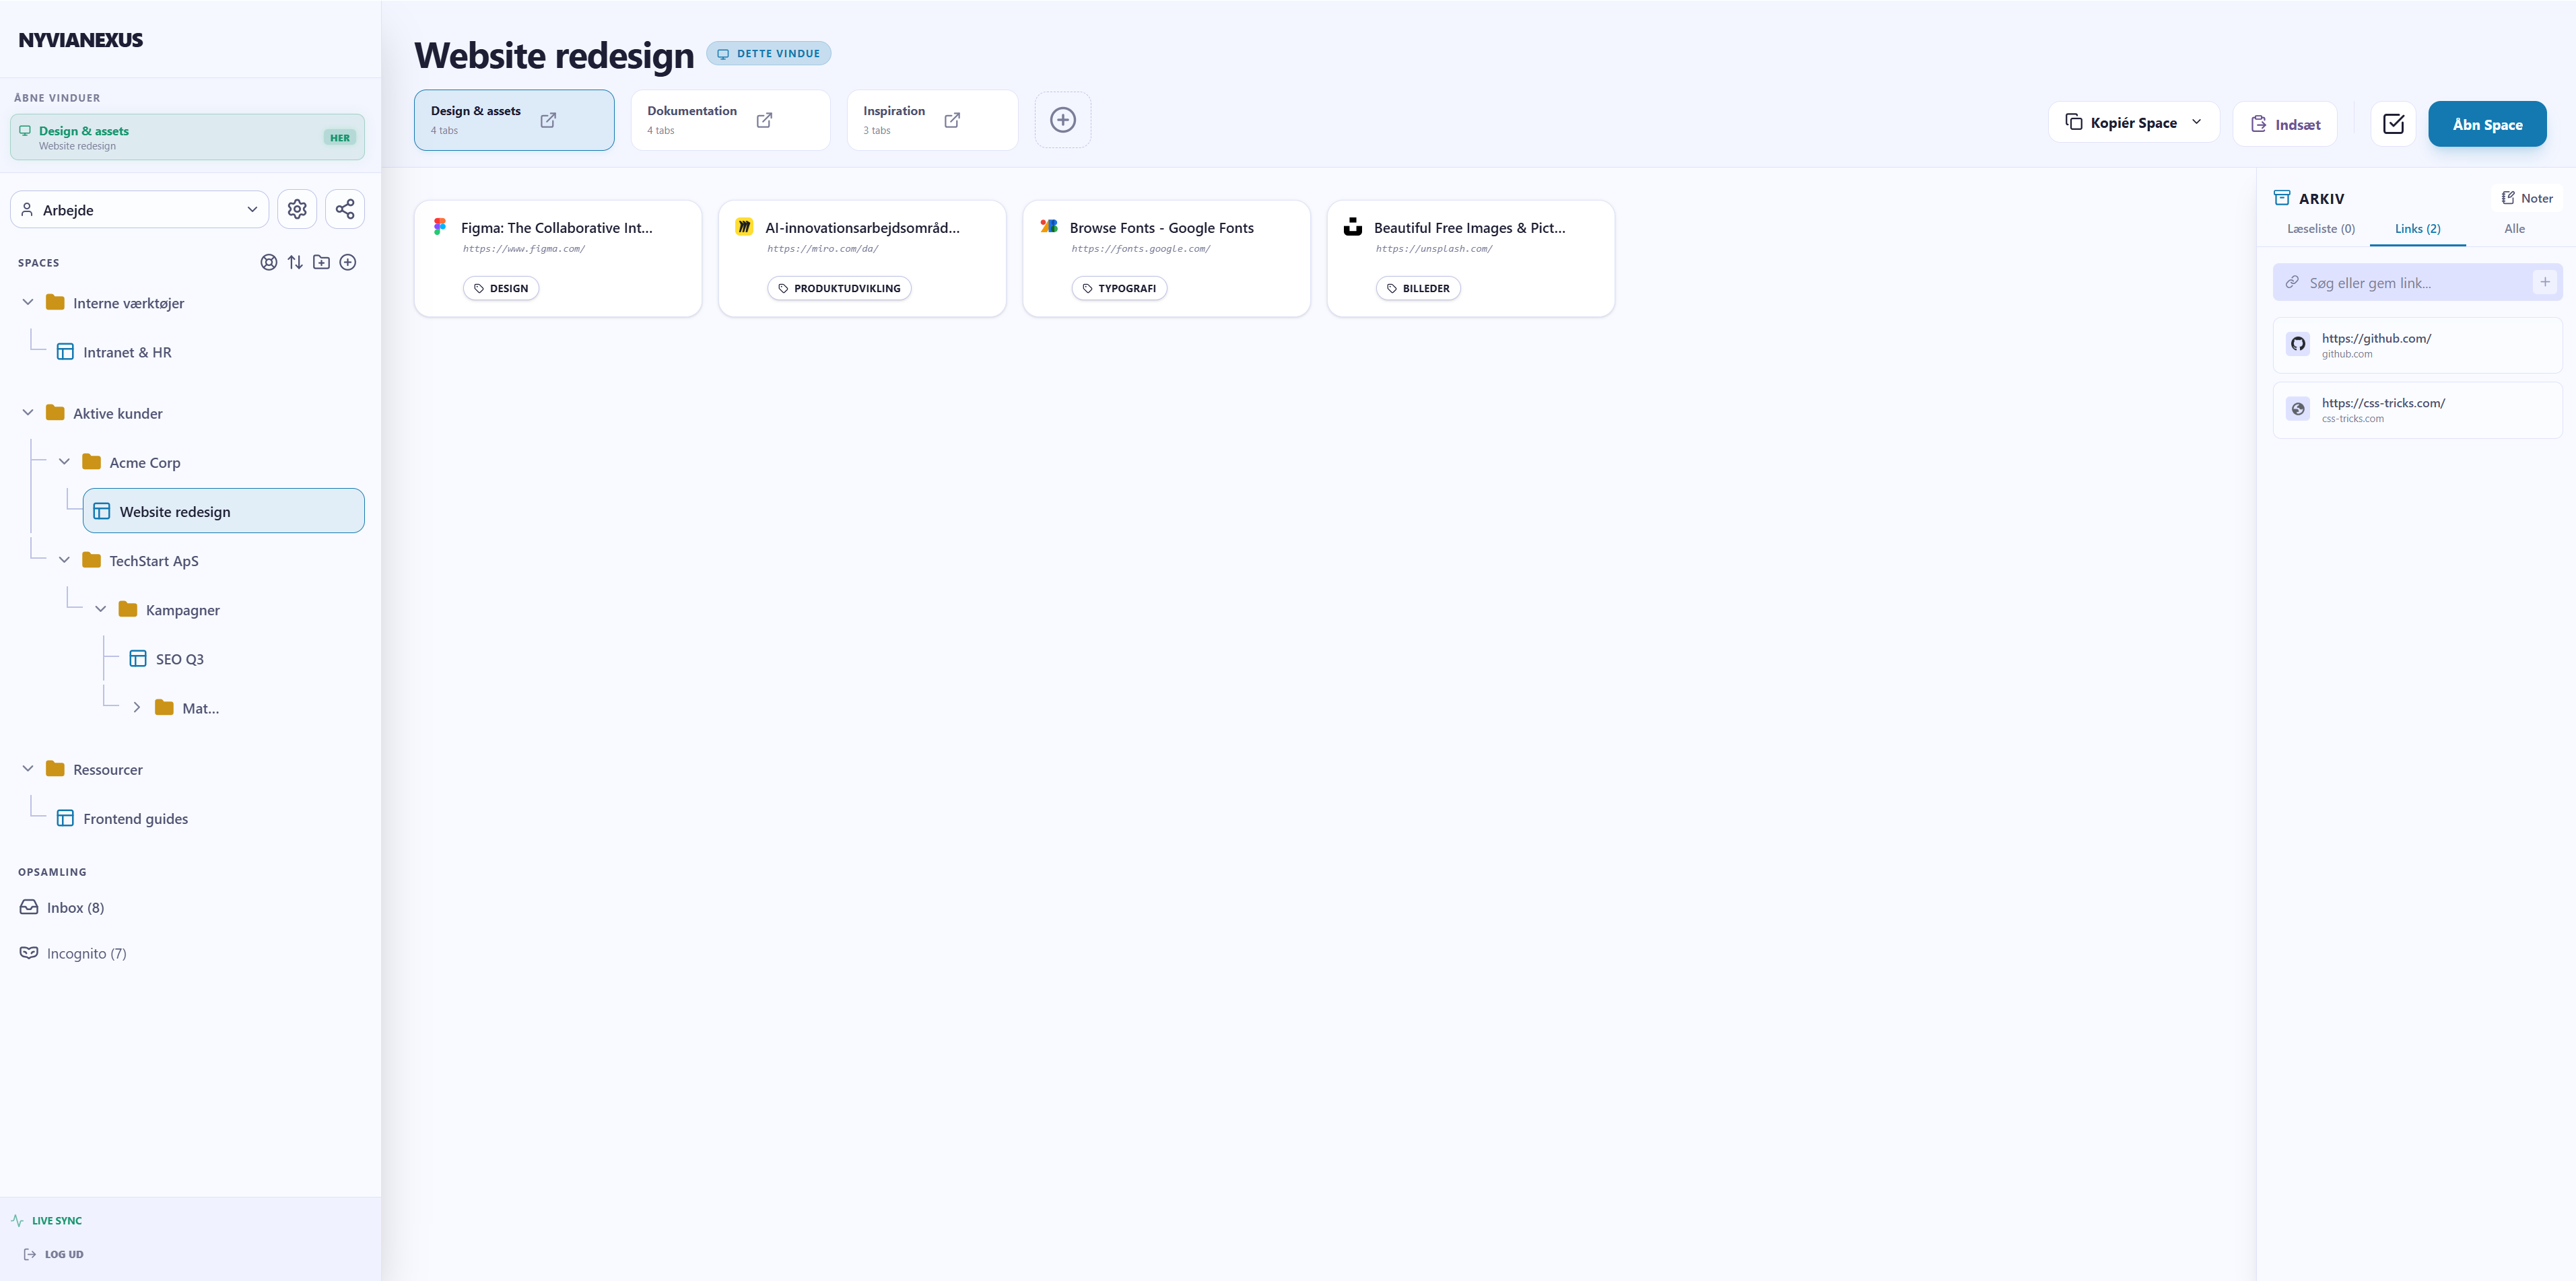Open the external link icon on Inspiration window

coord(952,120)
